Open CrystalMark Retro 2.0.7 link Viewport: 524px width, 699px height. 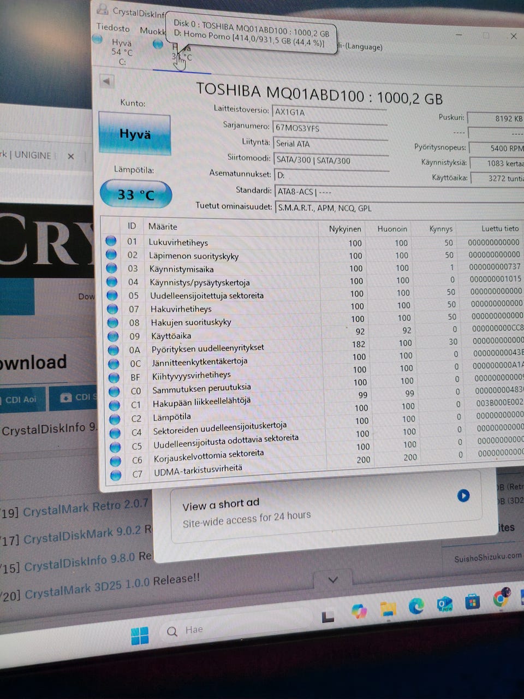[x=85, y=507]
